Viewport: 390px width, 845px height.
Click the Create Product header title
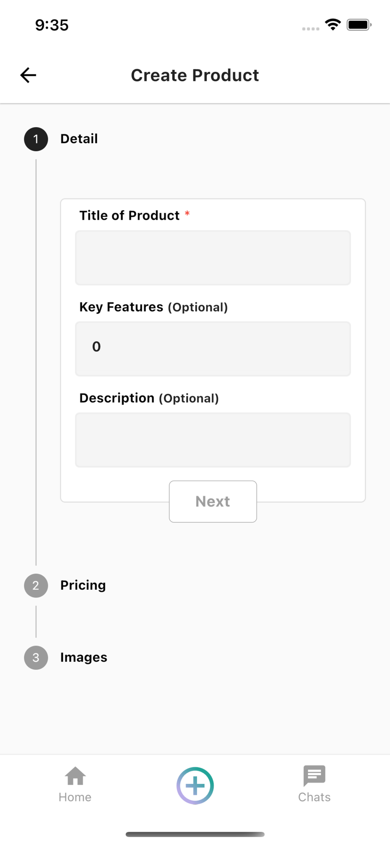195,75
